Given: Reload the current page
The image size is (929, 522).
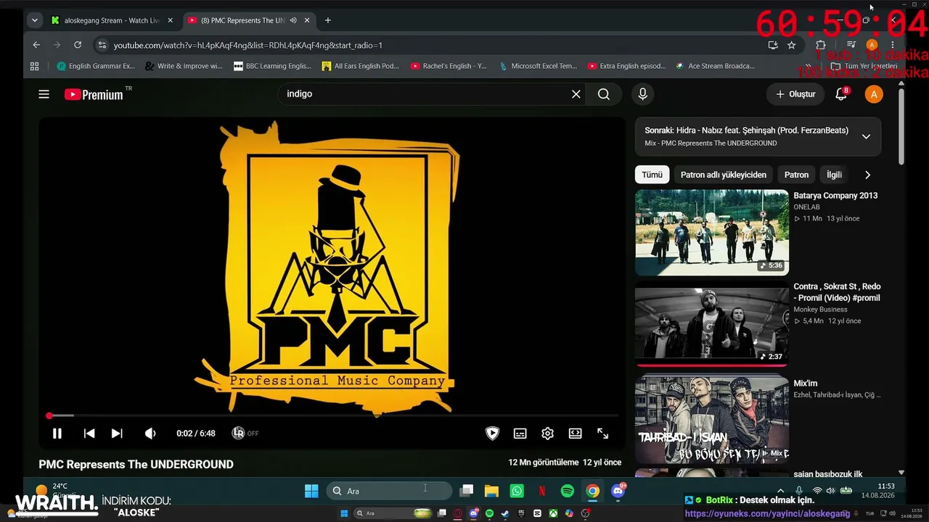Looking at the screenshot, I should pyautogui.click(x=78, y=45).
